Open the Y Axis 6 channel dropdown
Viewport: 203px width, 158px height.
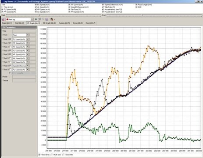click(x=27, y=58)
